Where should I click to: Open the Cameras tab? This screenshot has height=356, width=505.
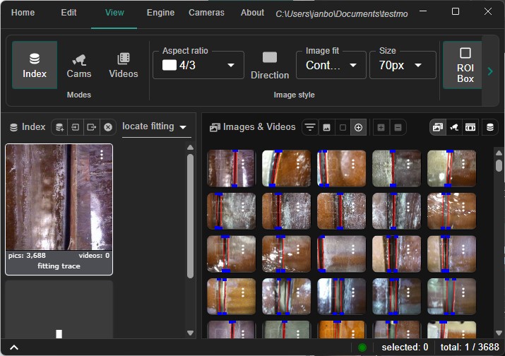(x=206, y=13)
